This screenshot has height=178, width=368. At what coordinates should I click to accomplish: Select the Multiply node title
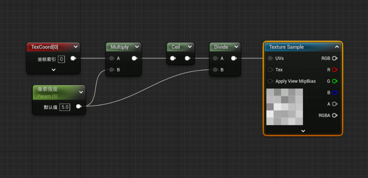(x=120, y=47)
